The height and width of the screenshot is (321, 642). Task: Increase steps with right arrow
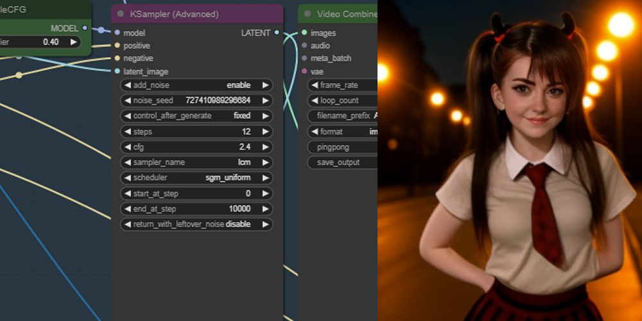pos(265,132)
